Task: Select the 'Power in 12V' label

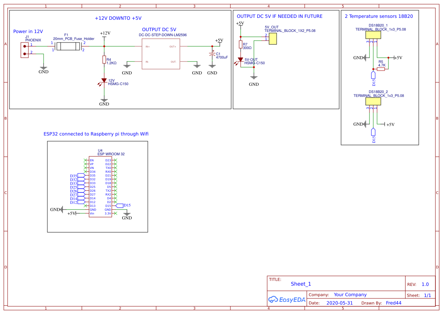Action: pos(28,32)
